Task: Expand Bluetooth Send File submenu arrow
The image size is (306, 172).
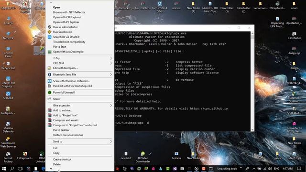Action: (x=111, y=75)
